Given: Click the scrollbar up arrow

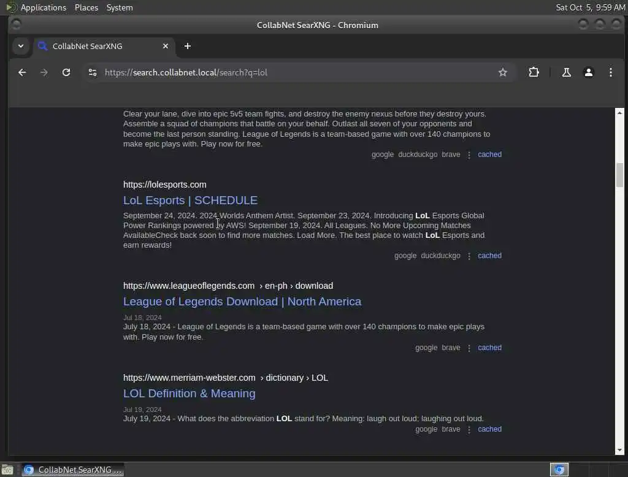Looking at the screenshot, I should click(619, 113).
